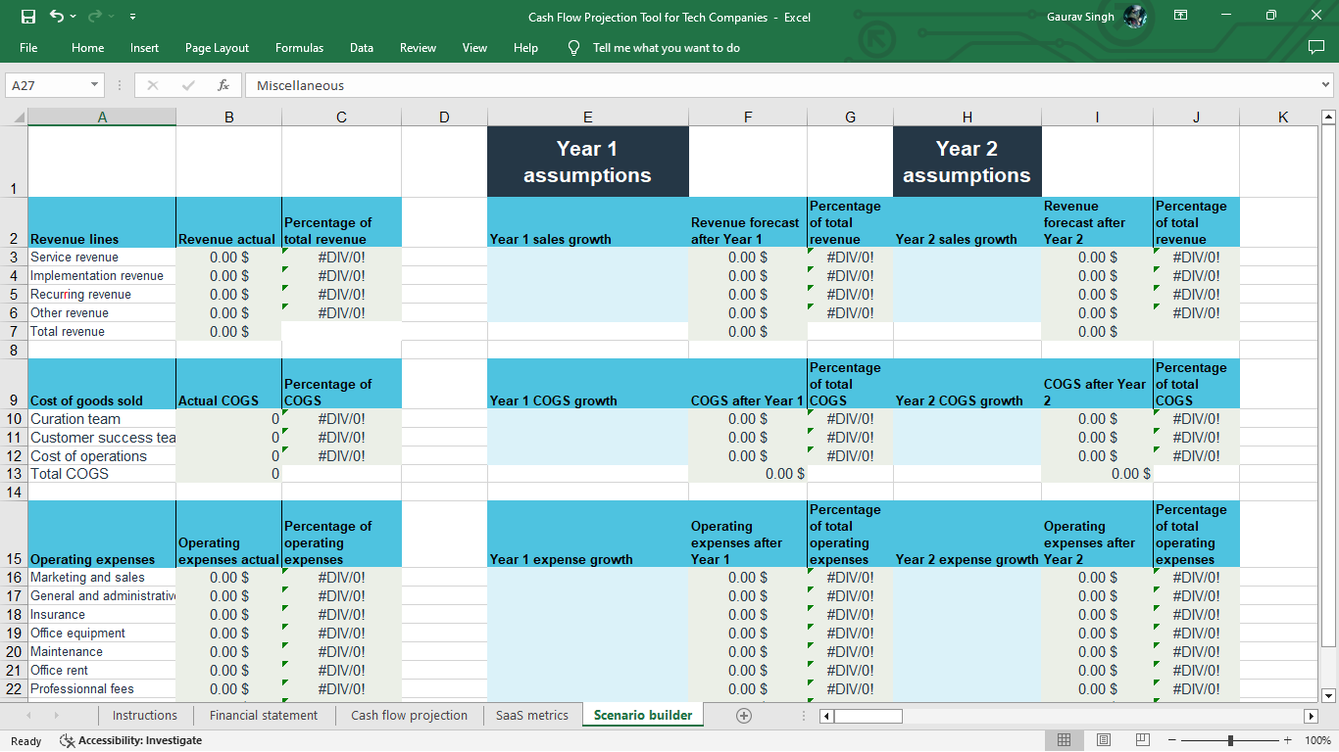Select the Normal view icon
The width and height of the screenshot is (1339, 752).
click(1064, 738)
